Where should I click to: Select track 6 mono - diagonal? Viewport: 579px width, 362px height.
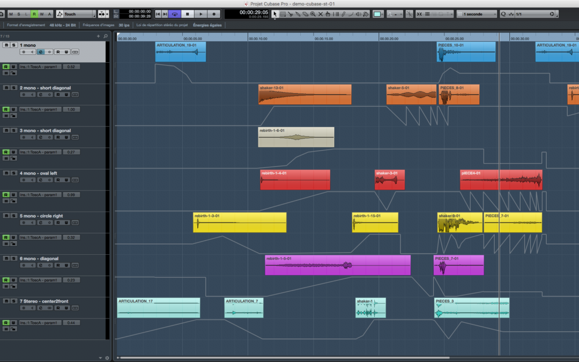[39, 258]
